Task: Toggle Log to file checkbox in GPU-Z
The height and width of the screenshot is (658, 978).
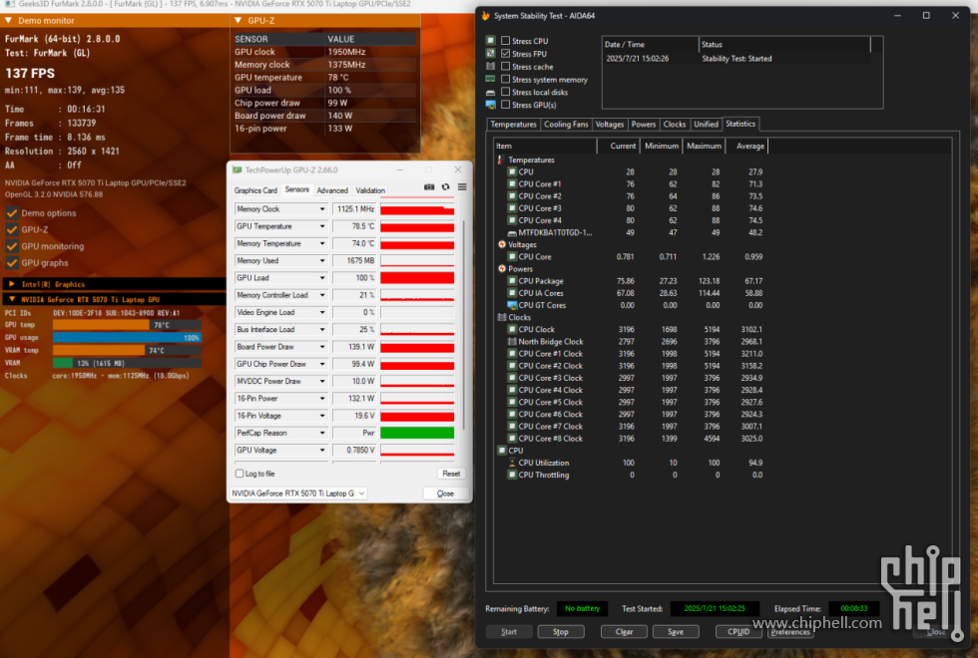Action: pos(240,474)
